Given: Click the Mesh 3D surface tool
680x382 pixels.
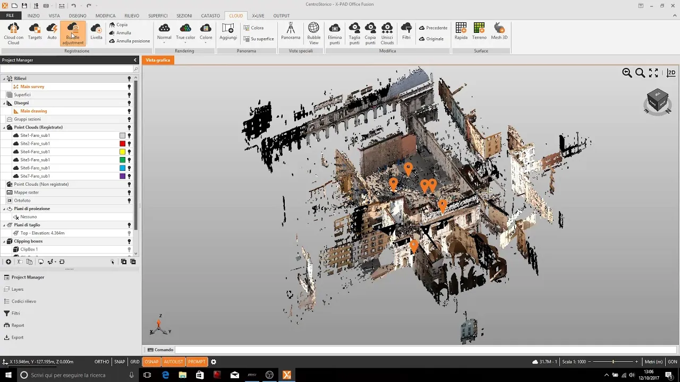Looking at the screenshot, I should (x=499, y=32).
